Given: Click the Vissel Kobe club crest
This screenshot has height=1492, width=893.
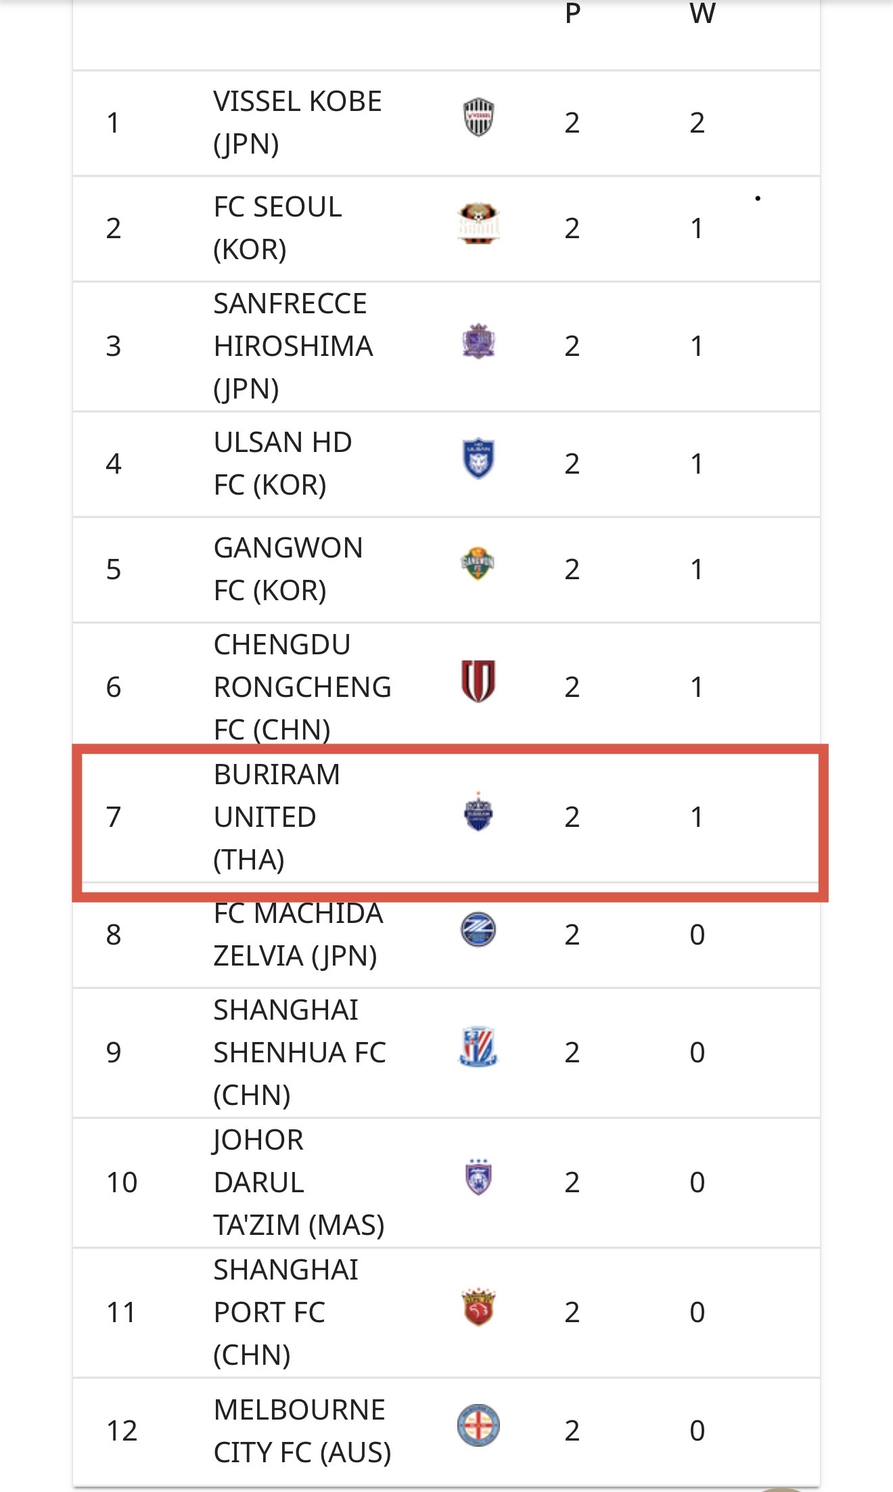Looking at the screenshot, I should [478, 117].
